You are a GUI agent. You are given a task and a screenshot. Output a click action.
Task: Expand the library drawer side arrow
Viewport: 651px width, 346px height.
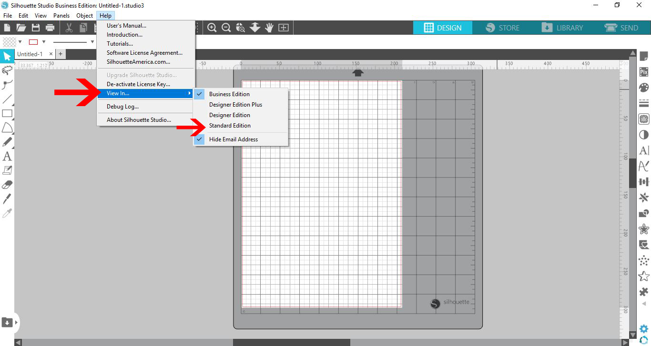click(17, 322)
